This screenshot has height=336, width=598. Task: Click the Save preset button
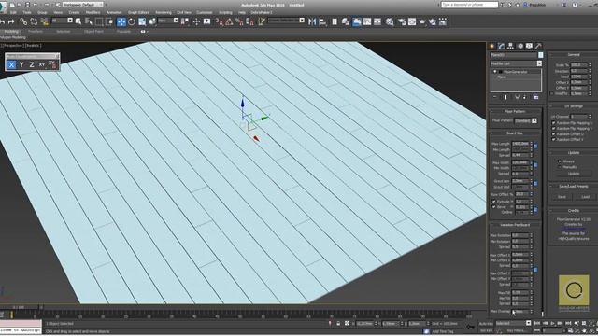[x=562, y=197]
